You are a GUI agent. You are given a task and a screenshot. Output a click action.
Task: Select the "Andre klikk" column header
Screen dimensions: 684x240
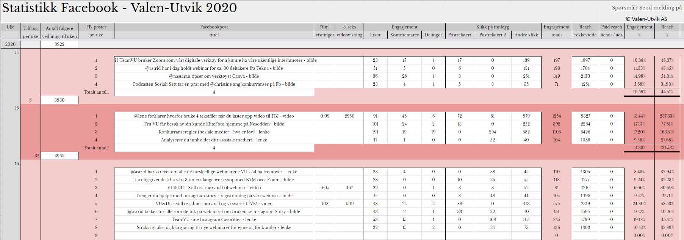tap(526, 35)
